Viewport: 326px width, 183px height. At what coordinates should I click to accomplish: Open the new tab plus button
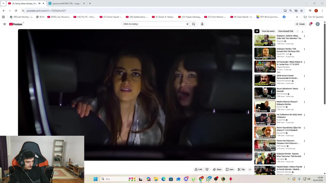pos(90,4)
